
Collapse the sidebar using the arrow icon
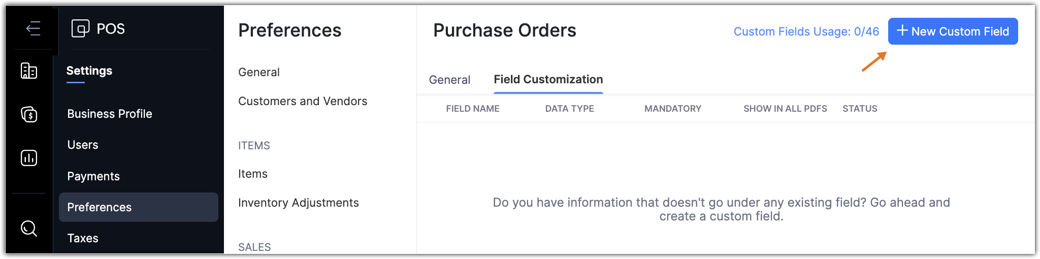(x=33, y=28)
